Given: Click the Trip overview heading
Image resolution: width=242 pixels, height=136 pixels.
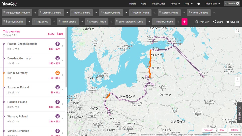Looking at the screenshot, I should 12,31.
